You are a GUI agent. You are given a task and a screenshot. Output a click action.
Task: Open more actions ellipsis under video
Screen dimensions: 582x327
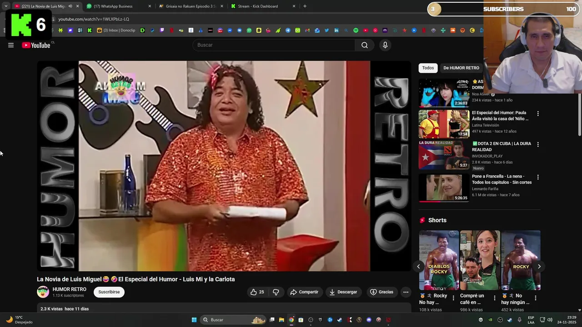(x=406, y=292)
